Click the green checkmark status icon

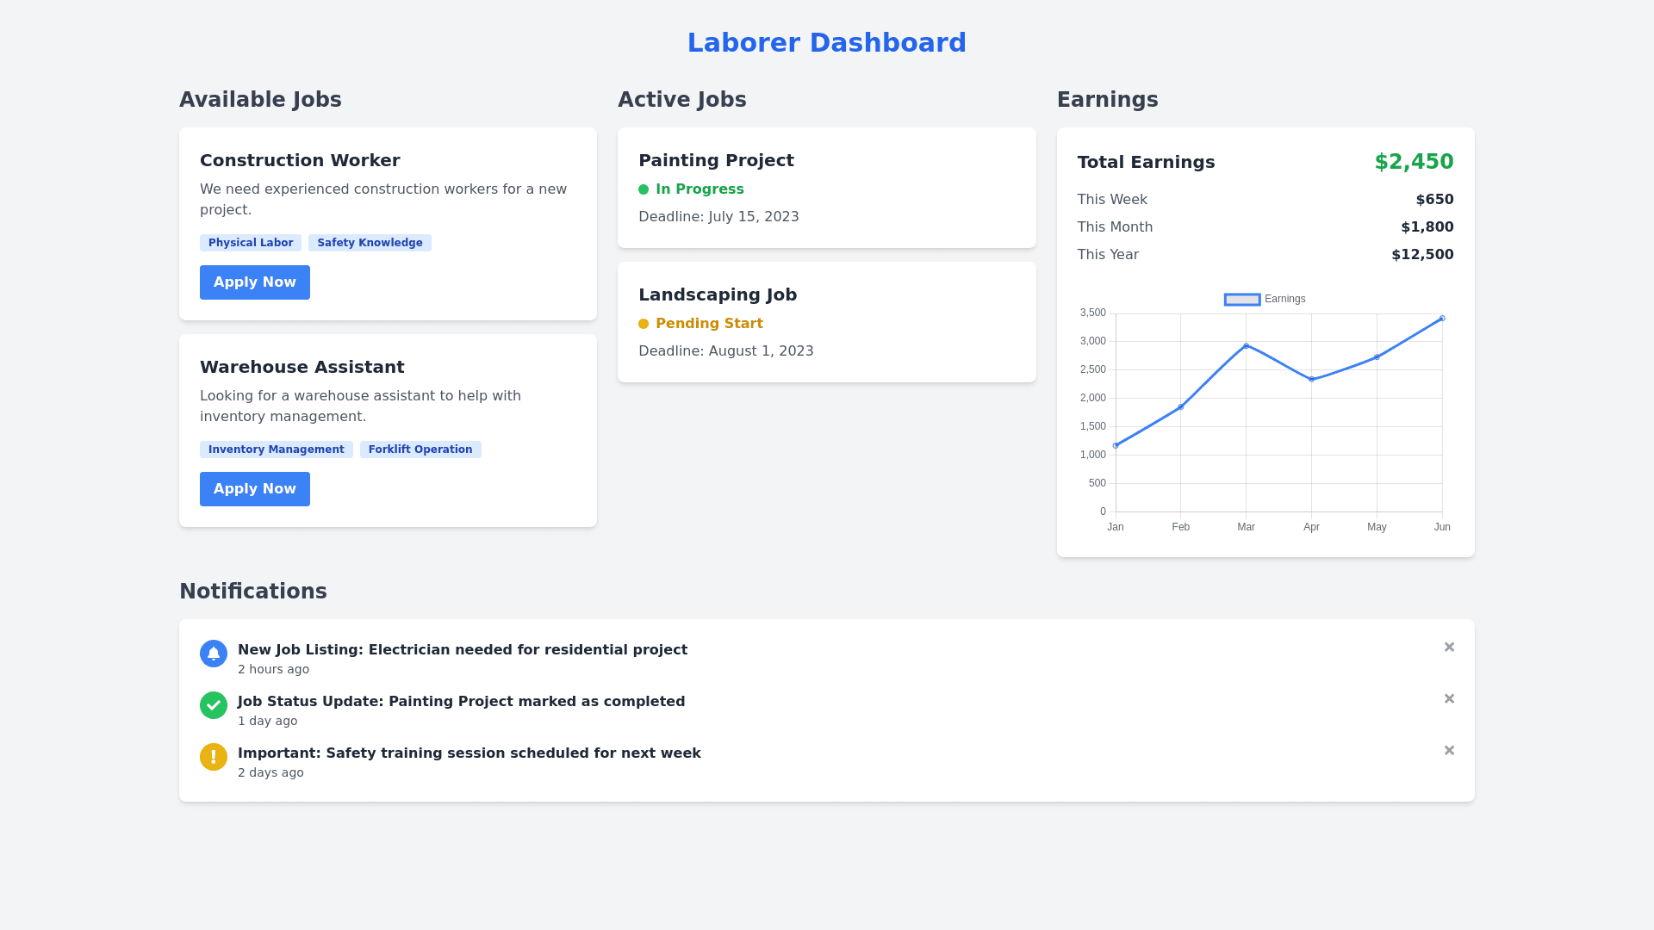(214, 705)
